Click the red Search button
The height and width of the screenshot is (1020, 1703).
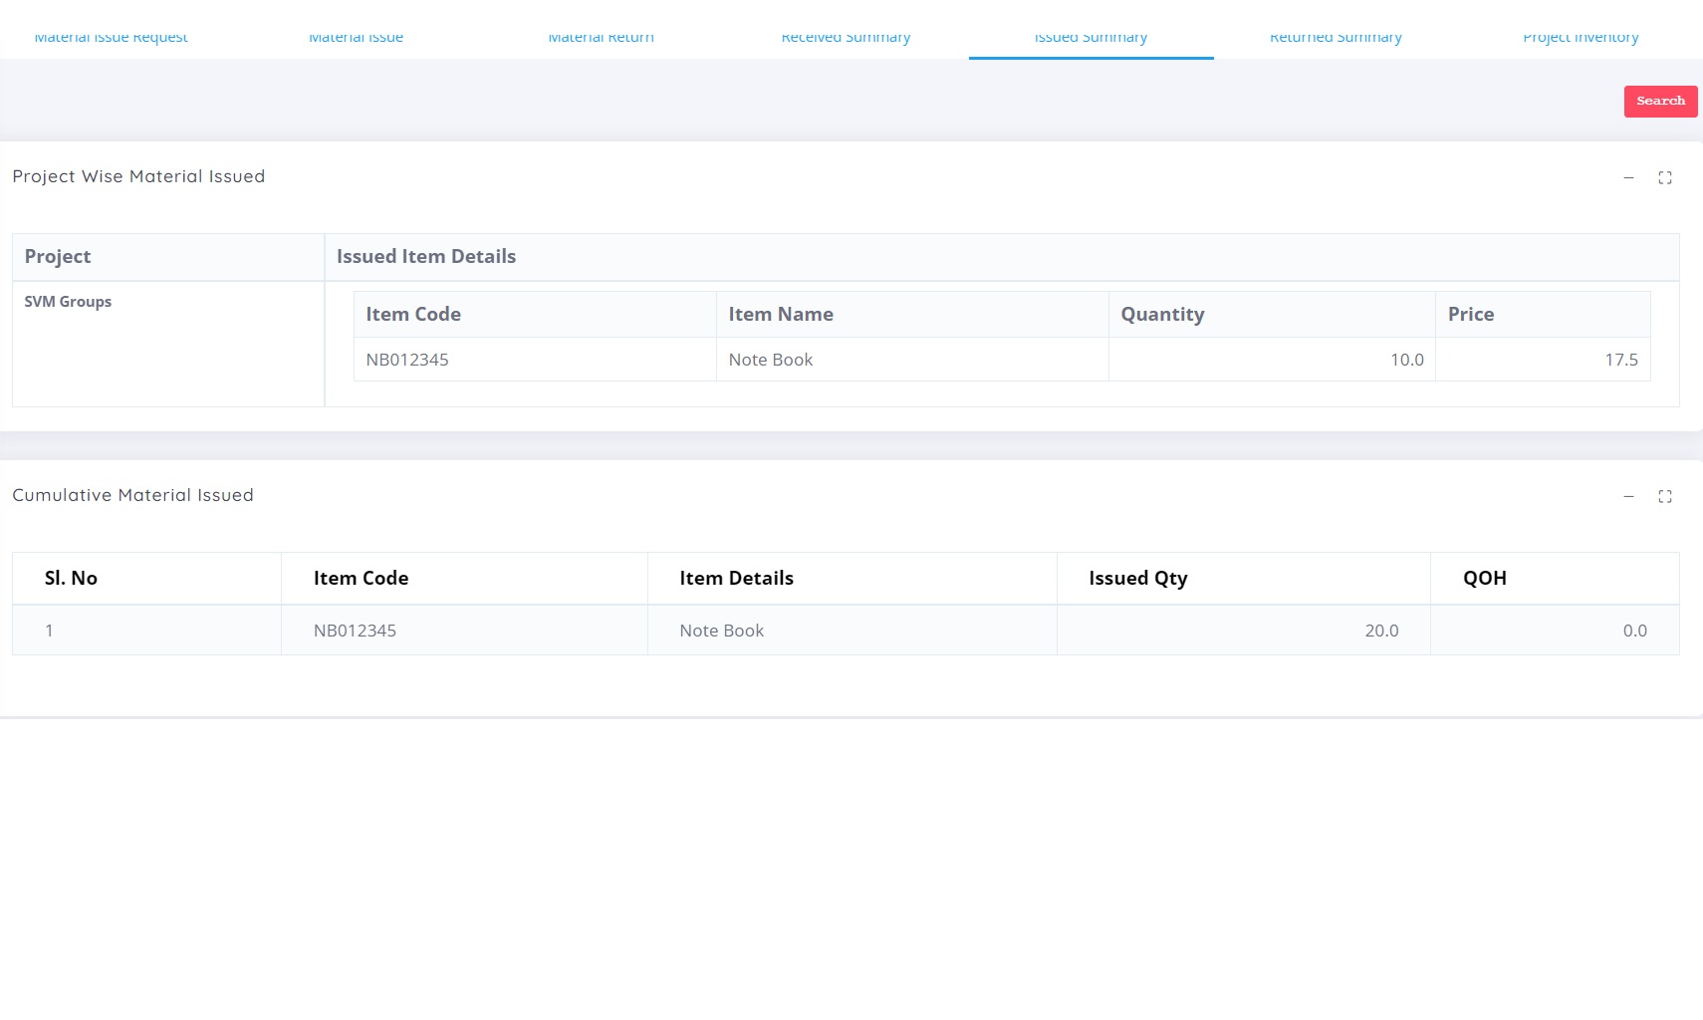(1660, 102)
